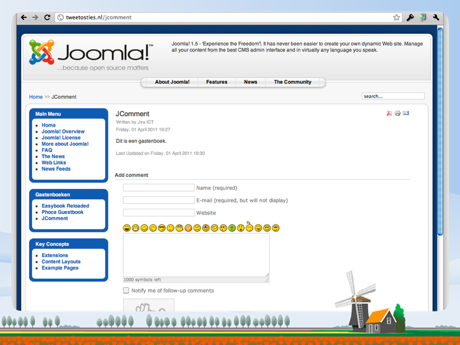Click 'Written by Jira ICT' text
The height and width of the screenshot is (345, 460).
click(135, 122)
